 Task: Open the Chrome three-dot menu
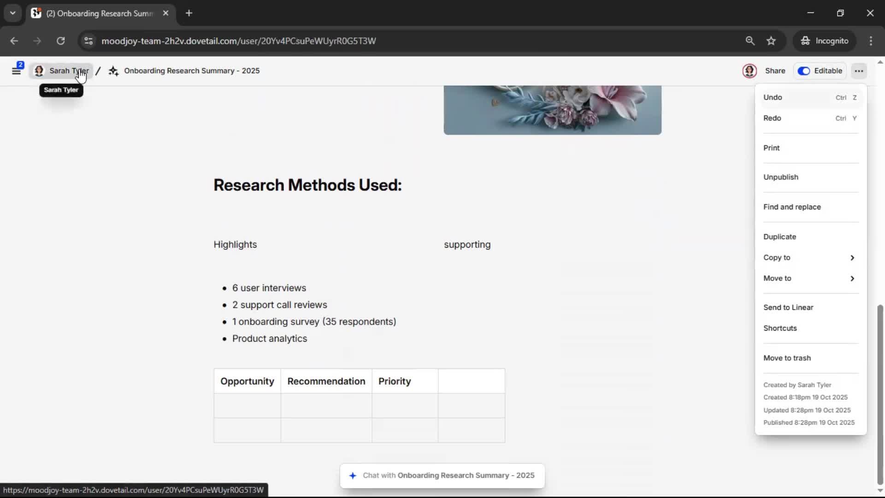tap(871, 41)
